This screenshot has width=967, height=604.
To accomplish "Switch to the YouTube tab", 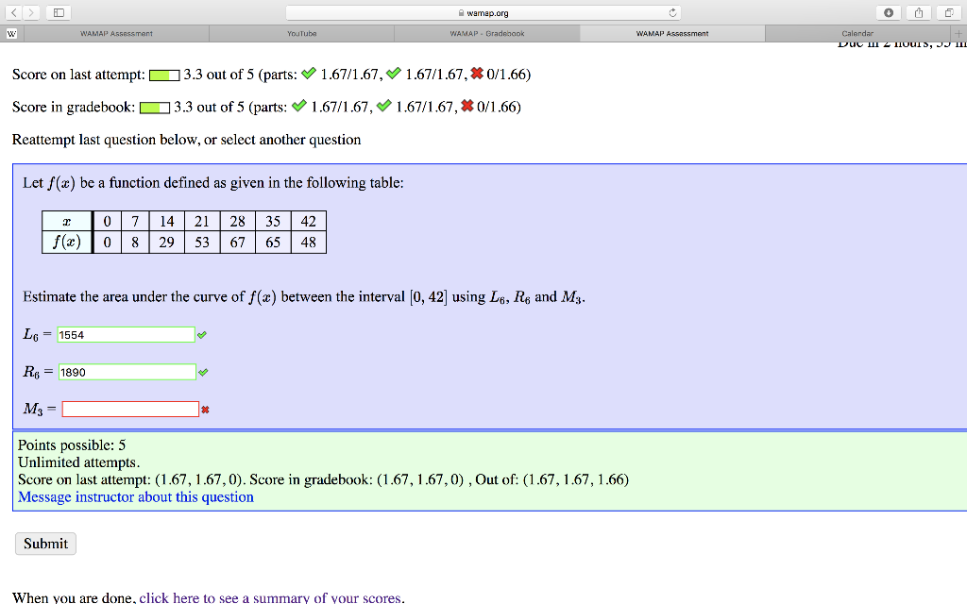I will tap(300, 32).
